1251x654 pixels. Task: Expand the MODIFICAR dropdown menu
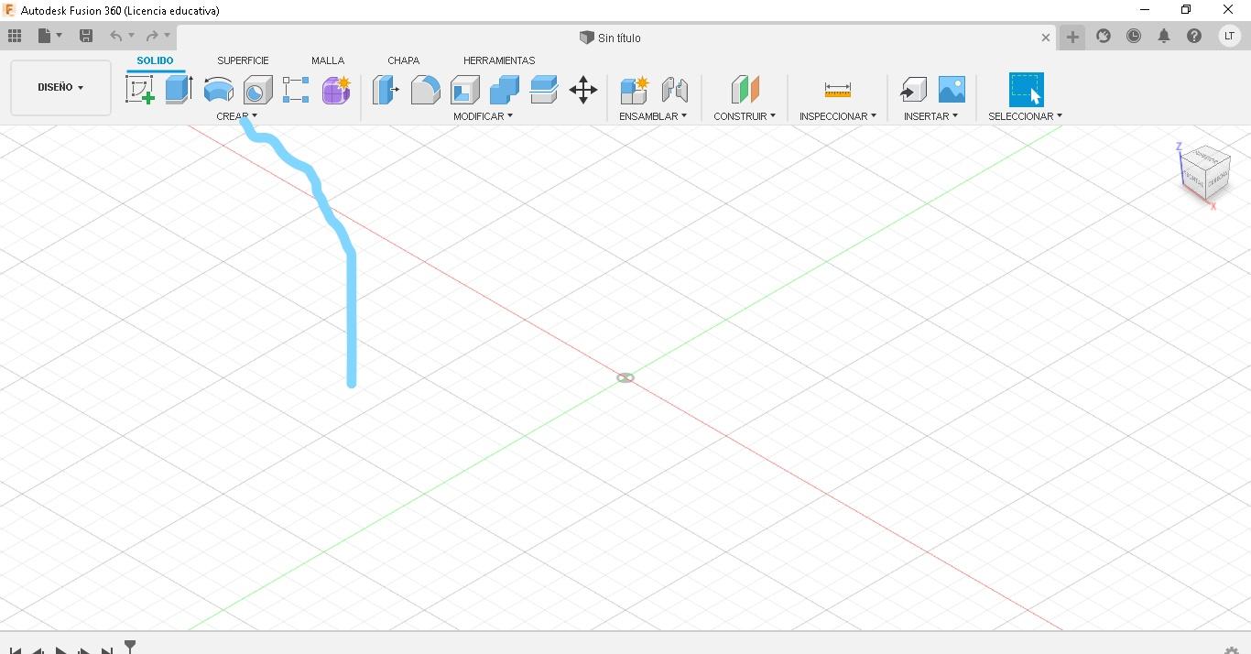click(x=483, y=116)
